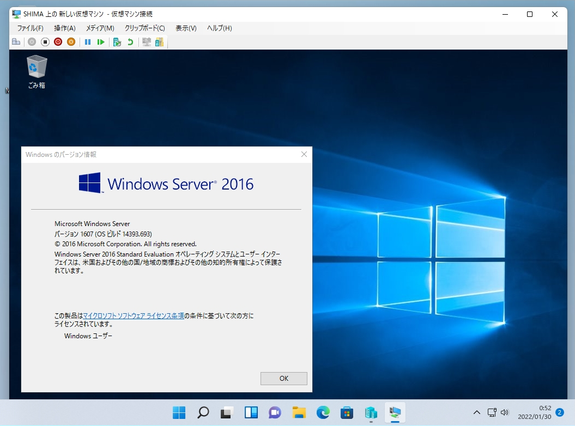Open File Explorer from the taskbar
575x426 pixels.
pos(299,413)
